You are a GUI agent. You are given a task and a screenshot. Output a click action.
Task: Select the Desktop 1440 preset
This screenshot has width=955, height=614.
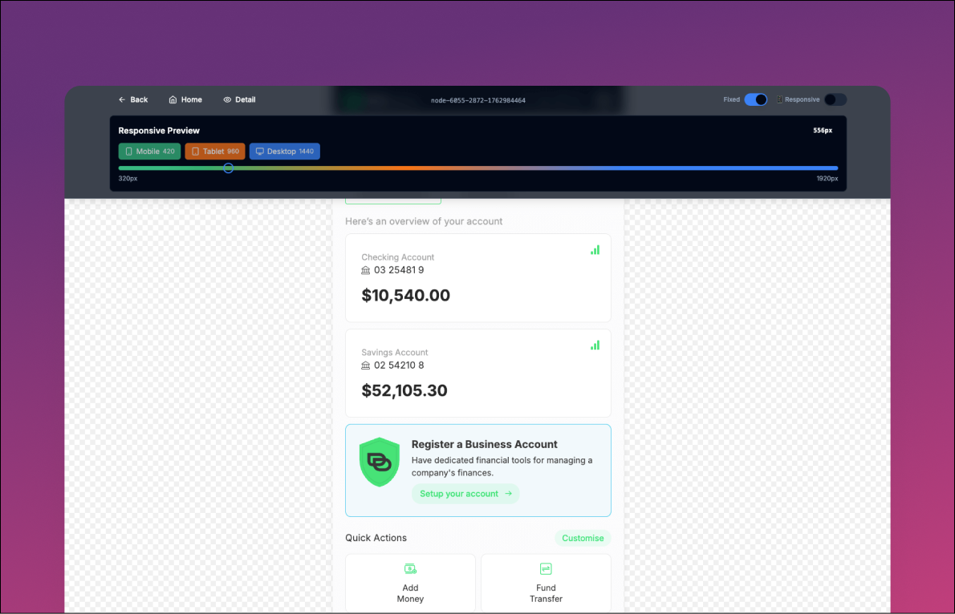[284, 151]
